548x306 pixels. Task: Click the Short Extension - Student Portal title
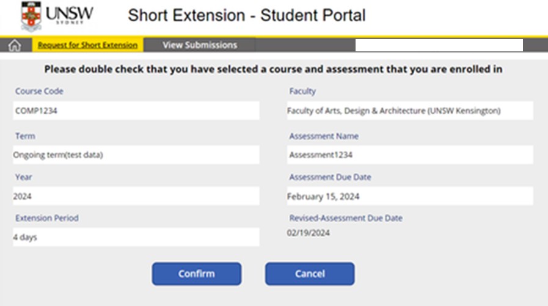[x=246, y=16]
